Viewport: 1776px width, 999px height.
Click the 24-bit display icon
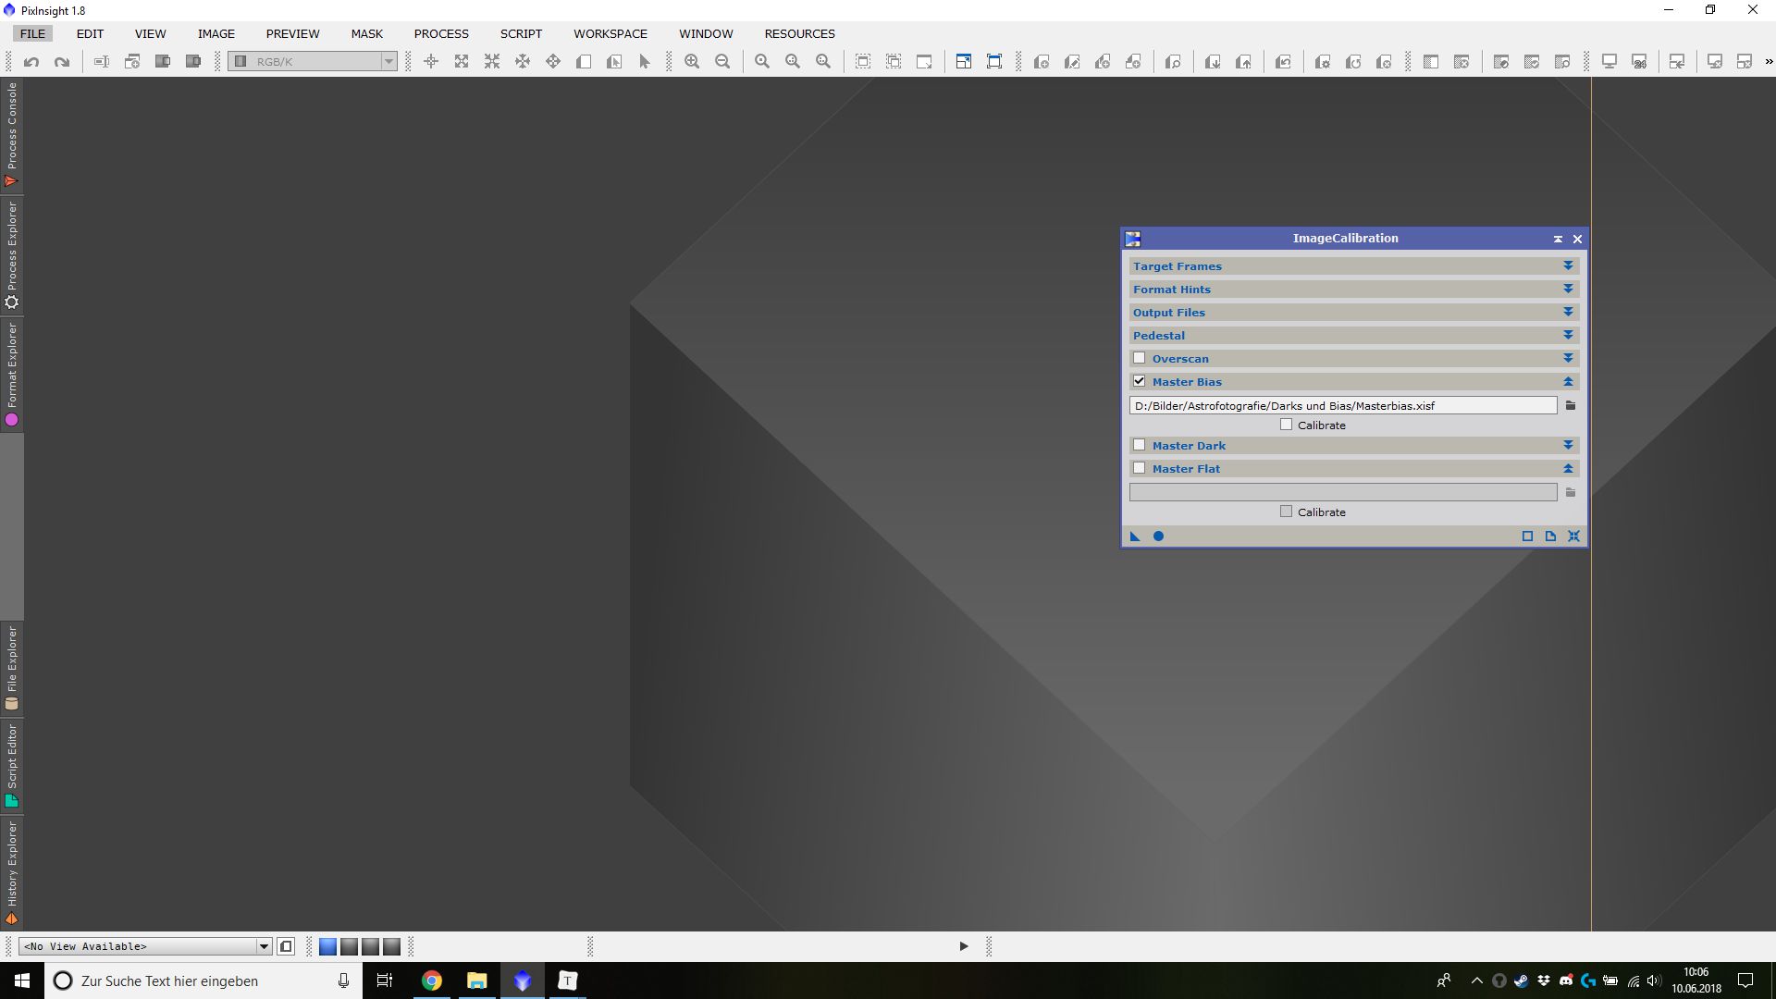1640,62
